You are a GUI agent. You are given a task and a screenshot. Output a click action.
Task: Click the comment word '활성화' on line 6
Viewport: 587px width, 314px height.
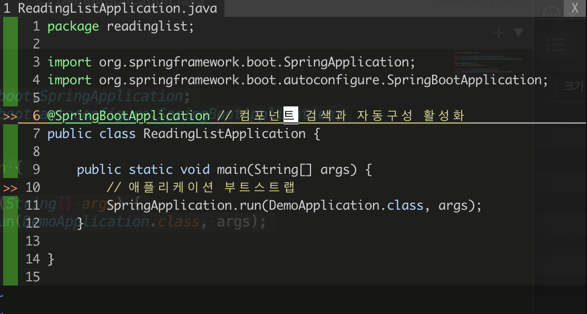pyautogui.click(x=444, y=115)
